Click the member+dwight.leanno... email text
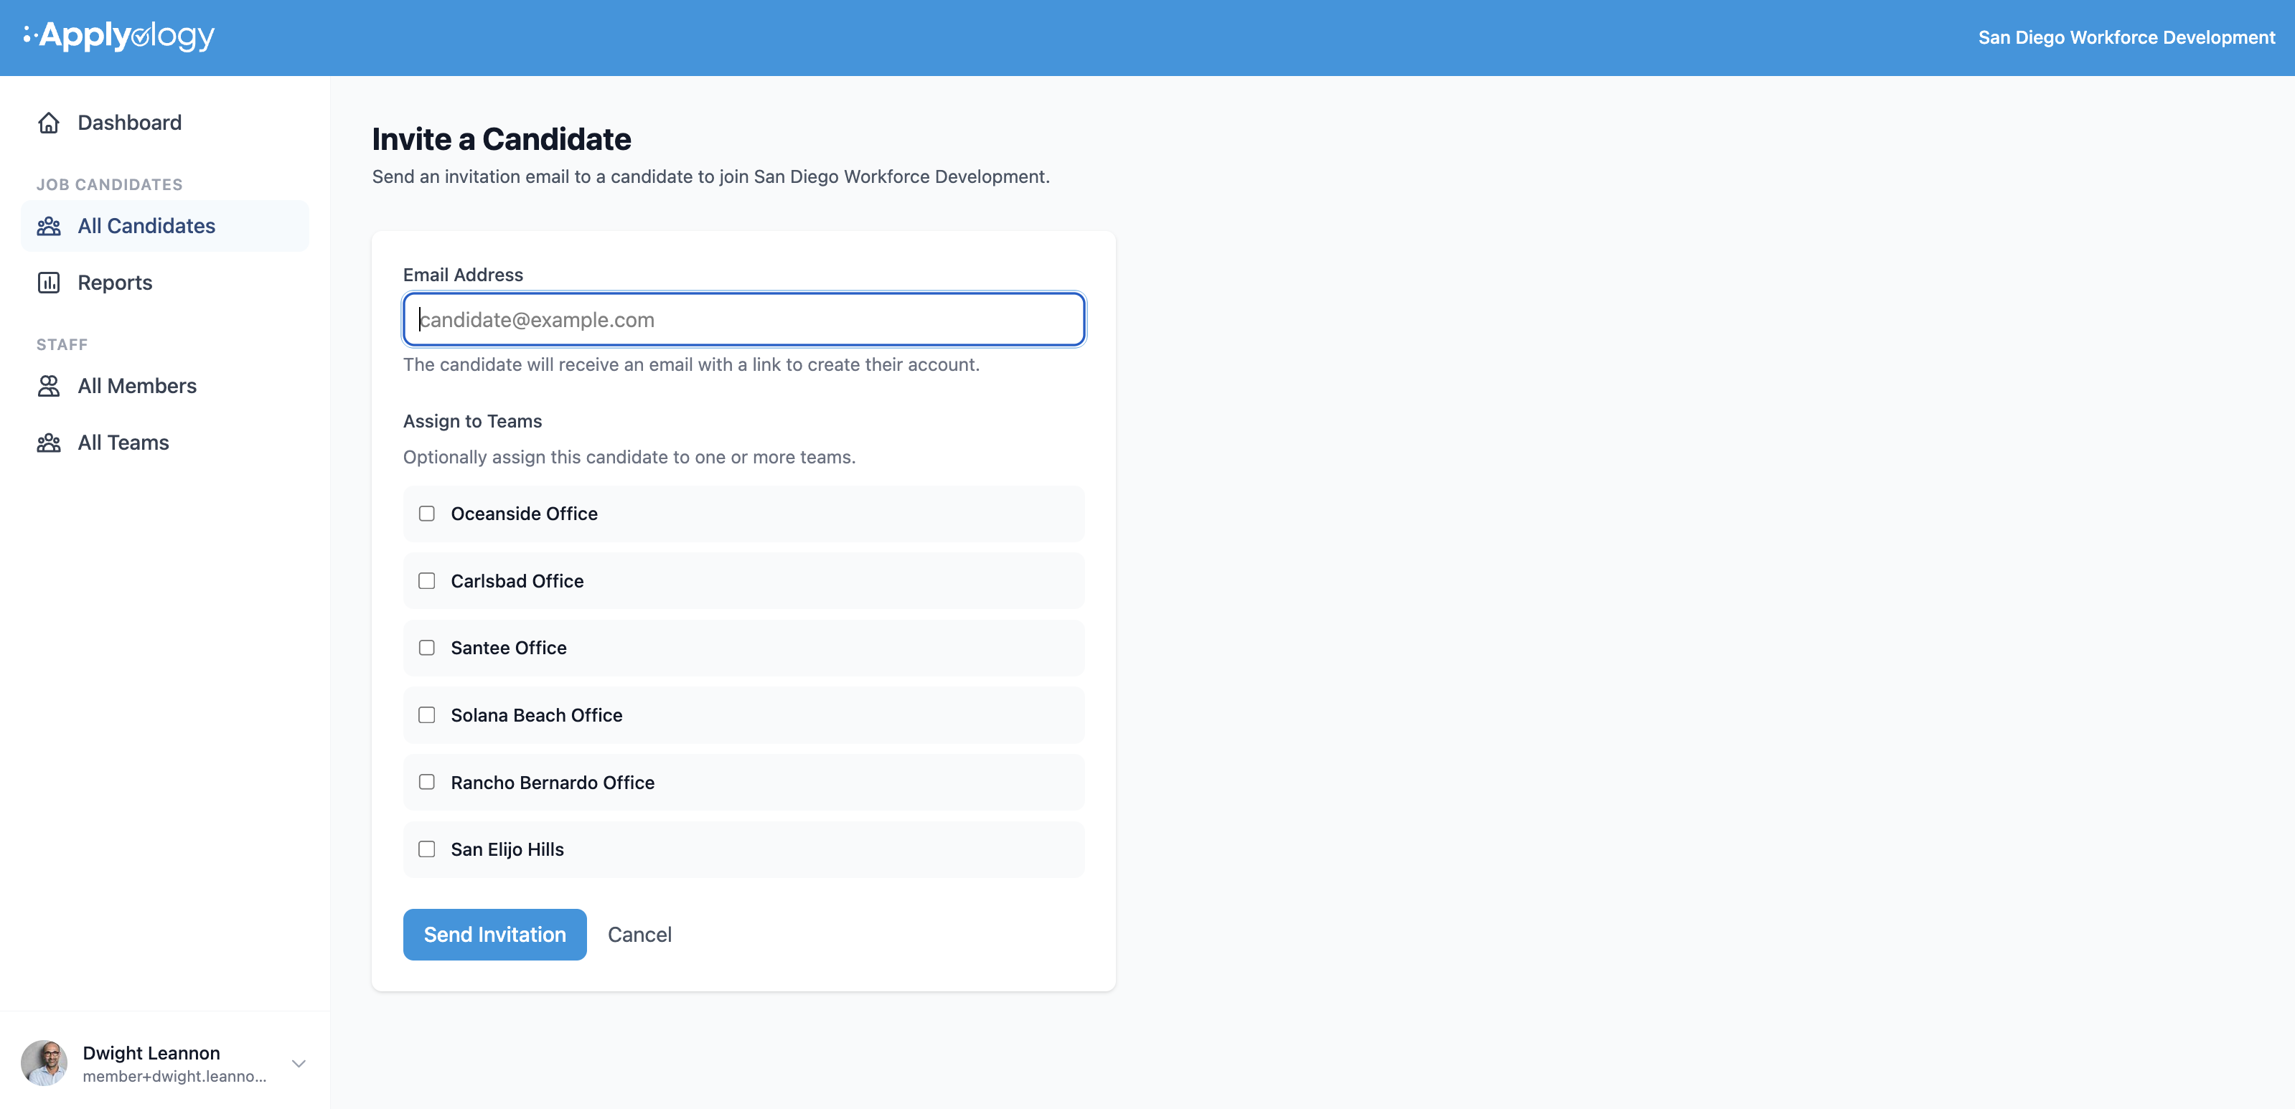2295x1109 pixels. pyautogui.click(x=174, y=1077)
